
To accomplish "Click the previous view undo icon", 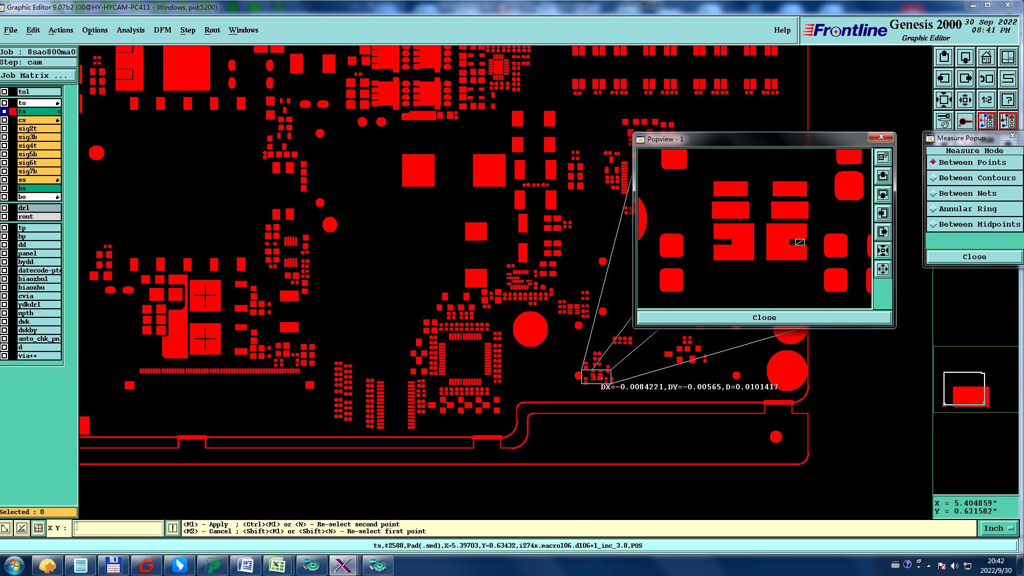I will pyautogui.click(x=986, y=78).
